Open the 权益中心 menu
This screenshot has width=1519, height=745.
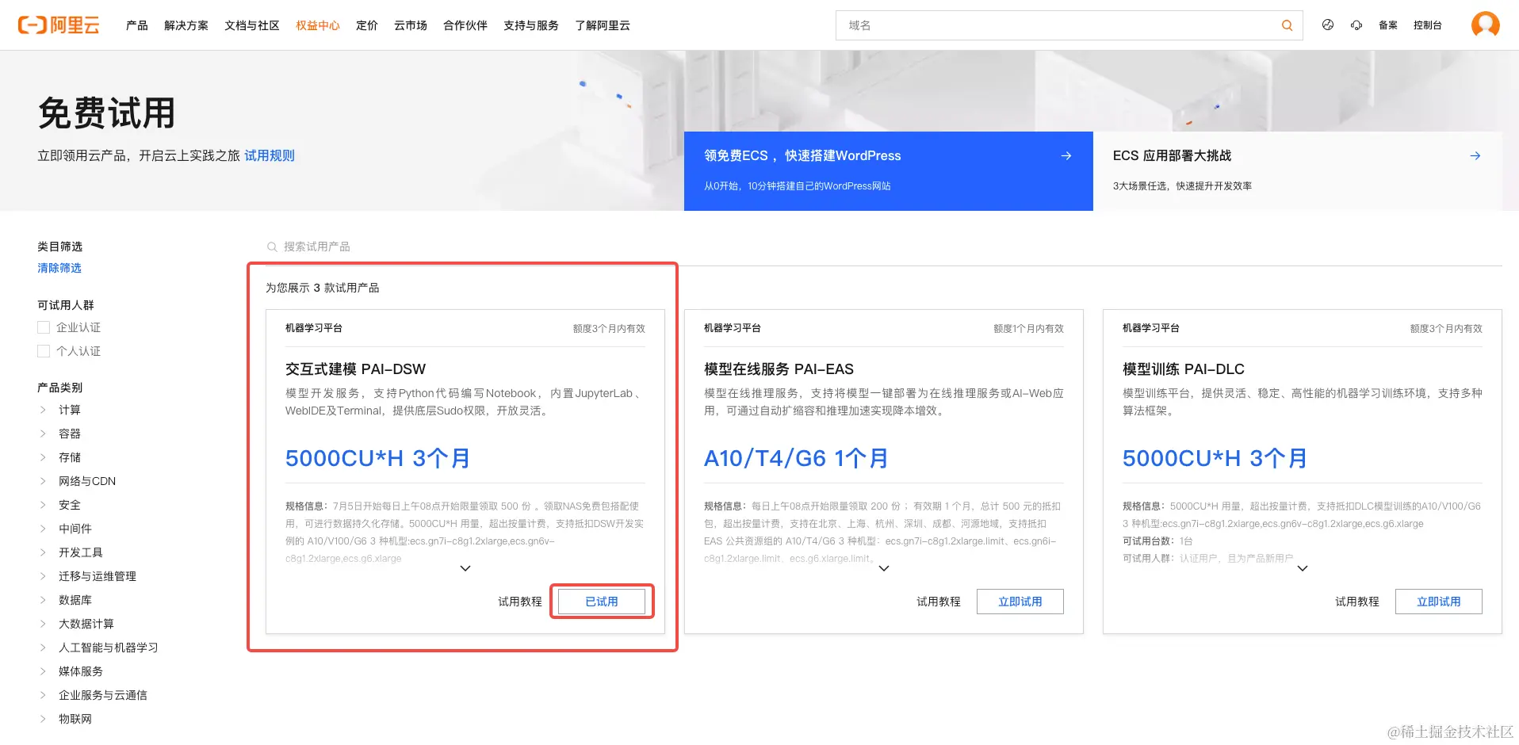[318, 25]
